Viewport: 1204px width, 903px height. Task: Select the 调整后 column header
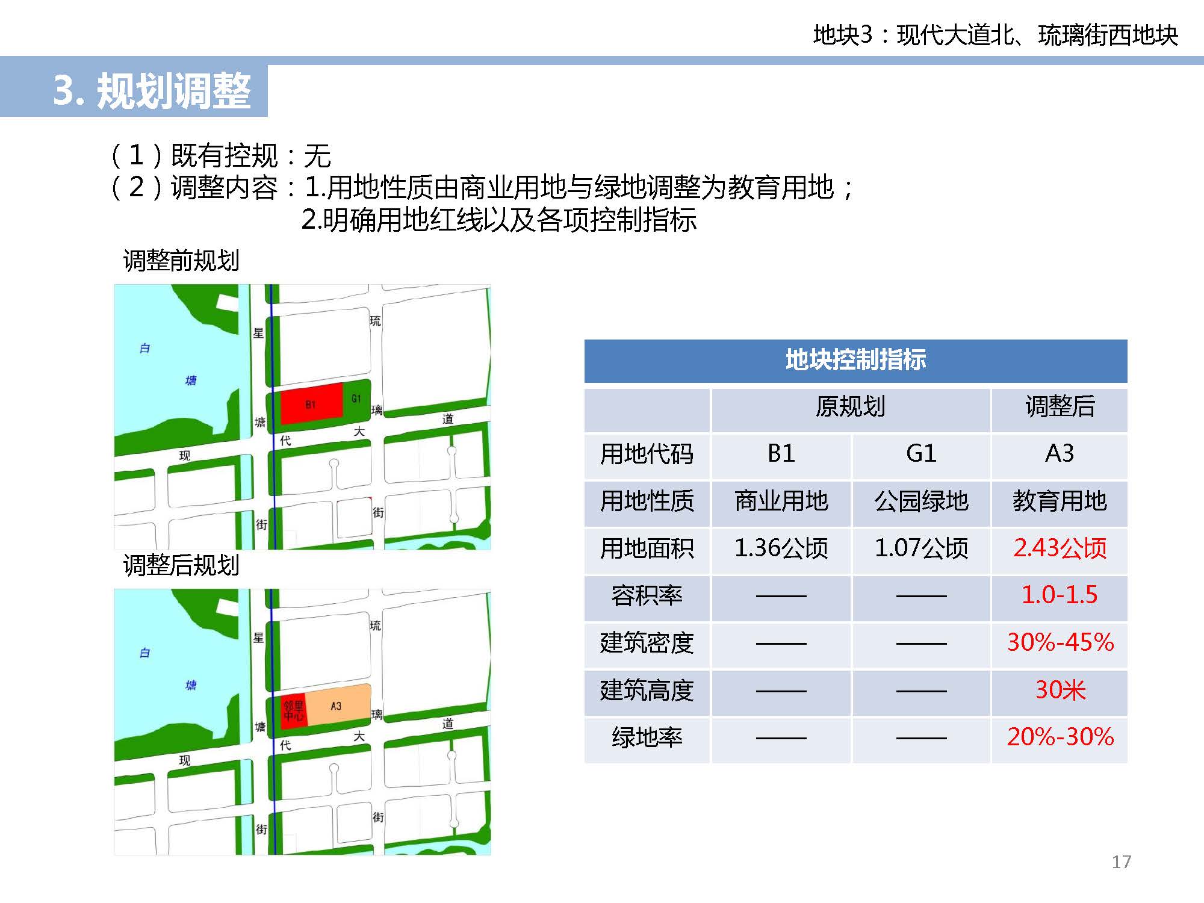1060,407
